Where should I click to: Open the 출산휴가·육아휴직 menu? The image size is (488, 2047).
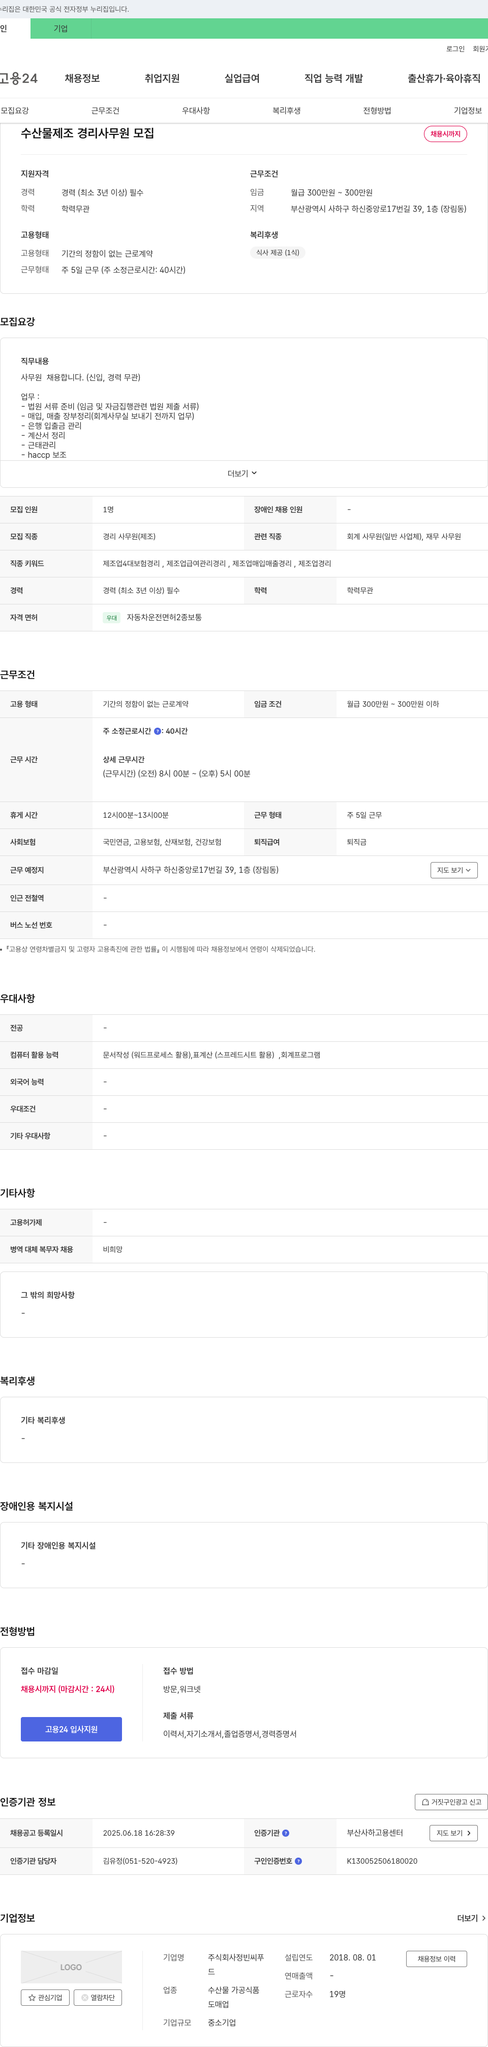(444, 78)
